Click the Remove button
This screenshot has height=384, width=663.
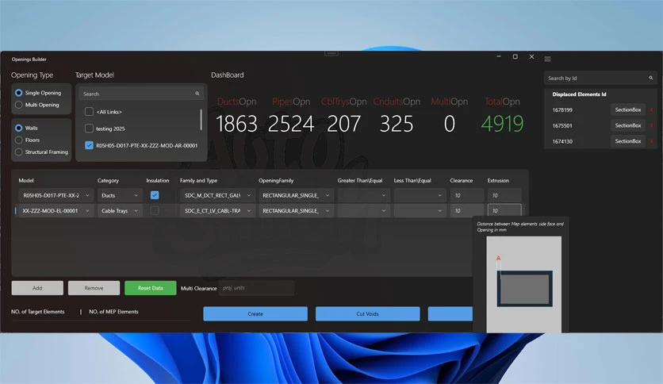[94, 288]
